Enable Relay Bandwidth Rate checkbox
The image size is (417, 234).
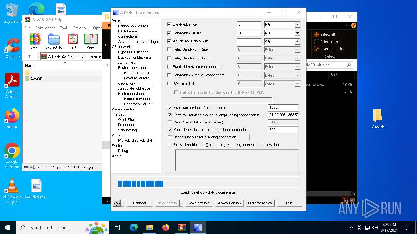[169, 50]
